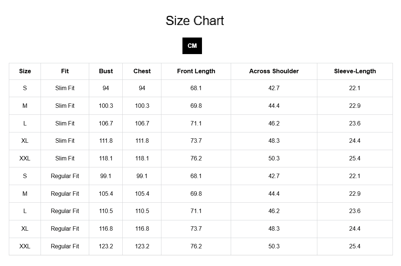
Task: Click the Across Shoulder column header
Action: (x=274, y=71)
